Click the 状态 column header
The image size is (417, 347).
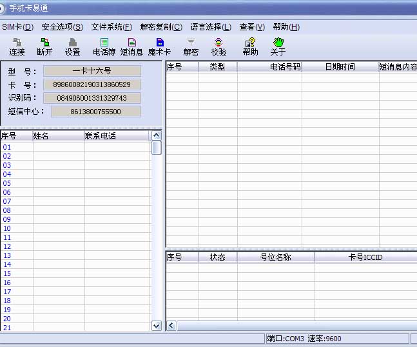click(218, 257)
